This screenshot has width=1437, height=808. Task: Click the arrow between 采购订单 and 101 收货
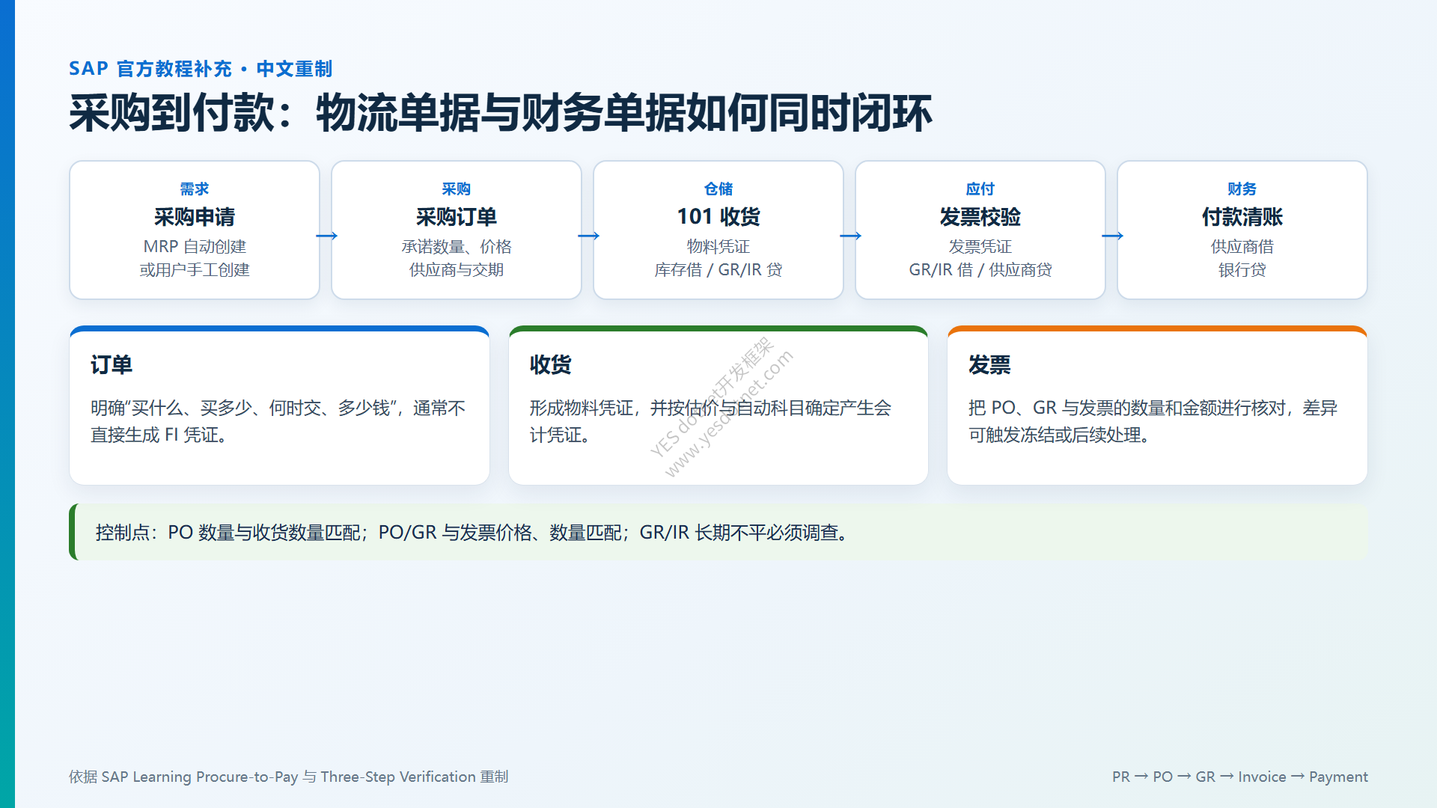click(x=589, y=236)
